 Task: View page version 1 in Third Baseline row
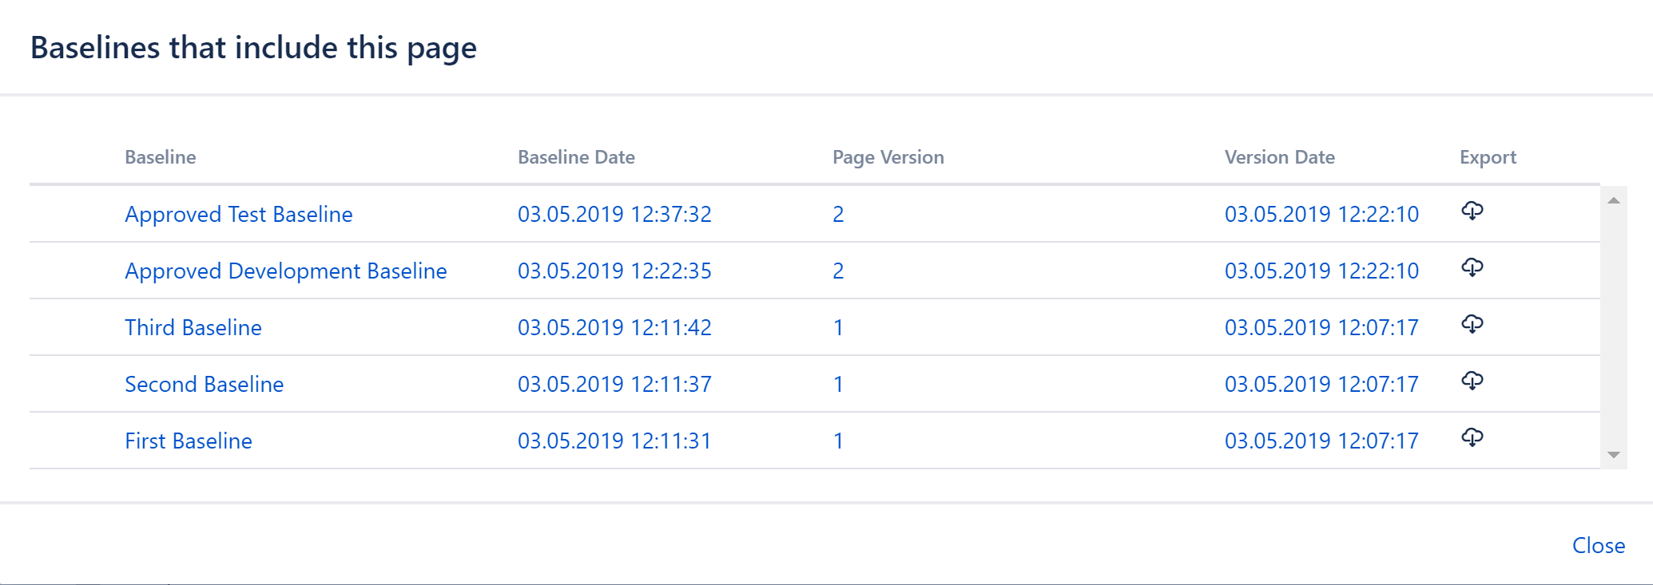point(838,328)
